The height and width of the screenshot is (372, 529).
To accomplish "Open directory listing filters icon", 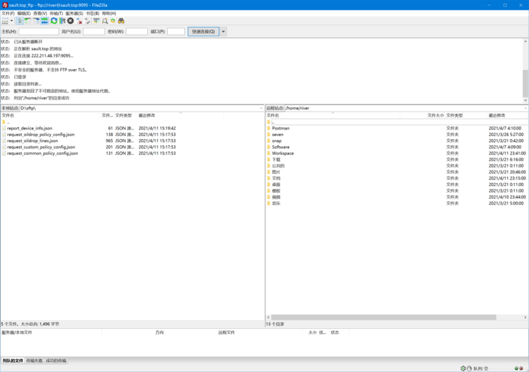I will tap(97, 21).
